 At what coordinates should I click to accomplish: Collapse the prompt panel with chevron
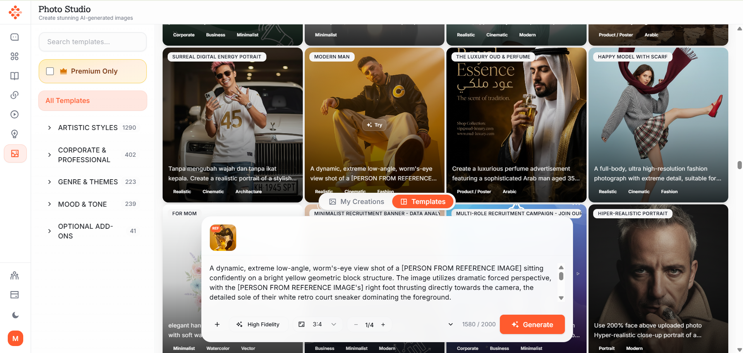451,324
